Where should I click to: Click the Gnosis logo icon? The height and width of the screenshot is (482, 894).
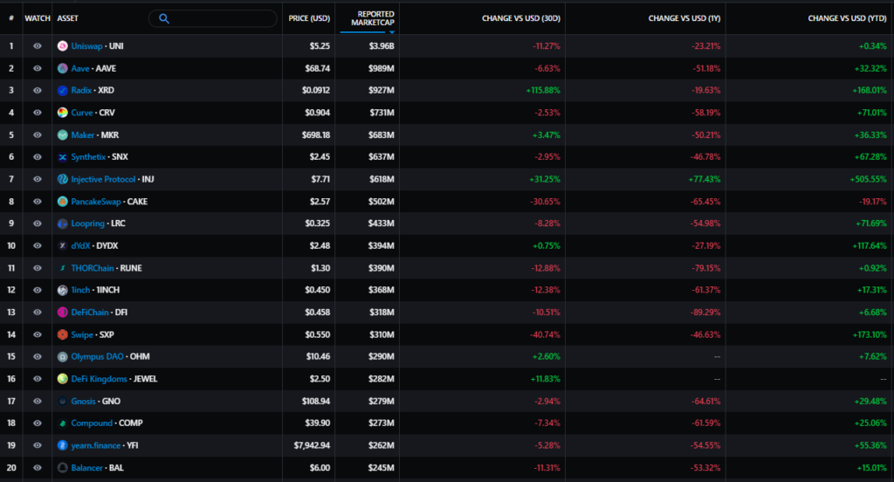point(63,401)
